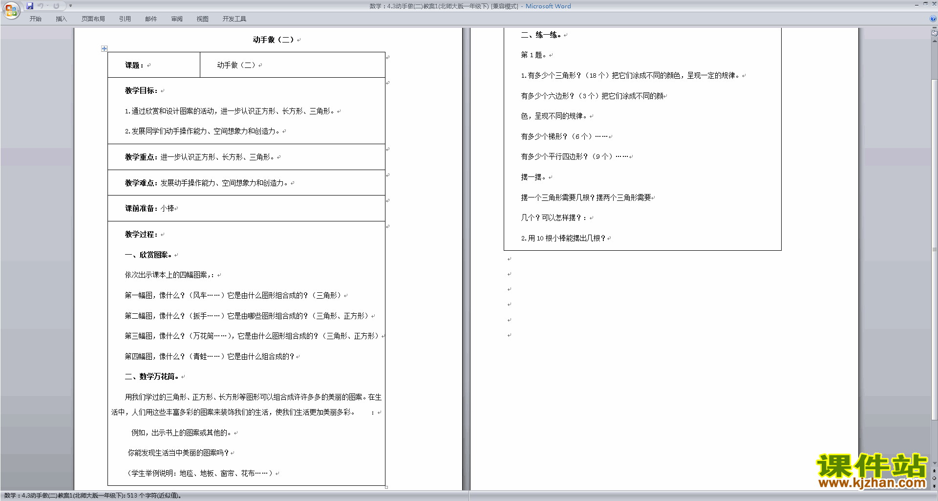The width and height of the screenshot is (938, 501).
Task: Click the cell text 动手做（二） beside 课题
Action: pos(236,65)
